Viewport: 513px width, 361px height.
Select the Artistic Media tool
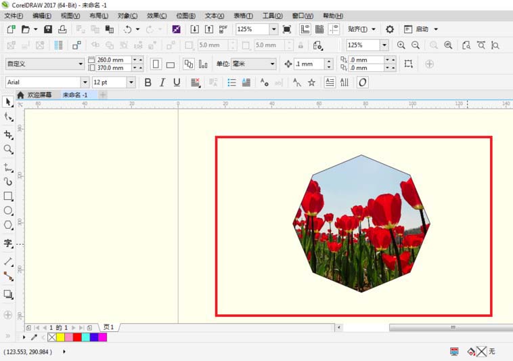[x=8, y=182]
